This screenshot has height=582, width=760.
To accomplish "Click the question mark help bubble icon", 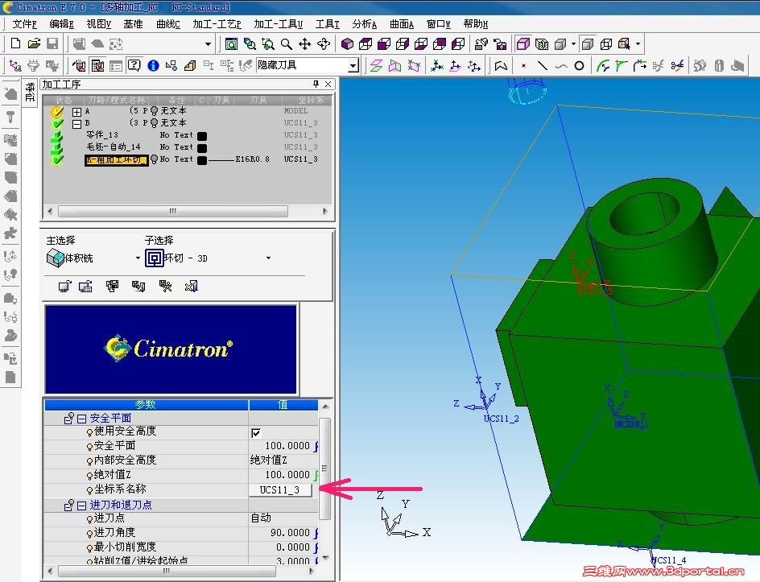I will (x=134, y=65).
